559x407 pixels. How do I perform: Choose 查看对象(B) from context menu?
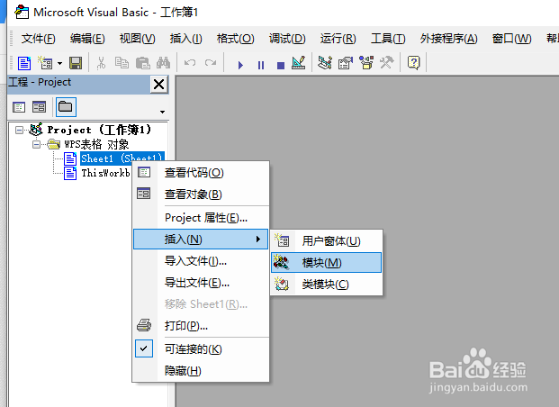coord(201,194)
